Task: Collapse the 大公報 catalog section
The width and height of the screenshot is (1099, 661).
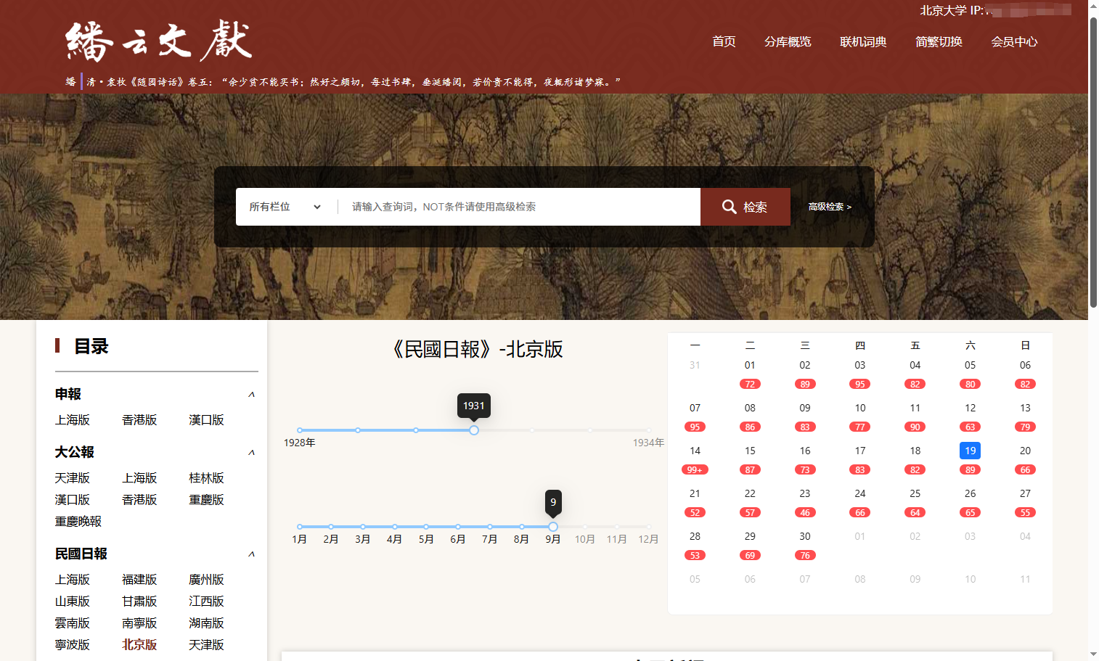Action: pos(251,452)
